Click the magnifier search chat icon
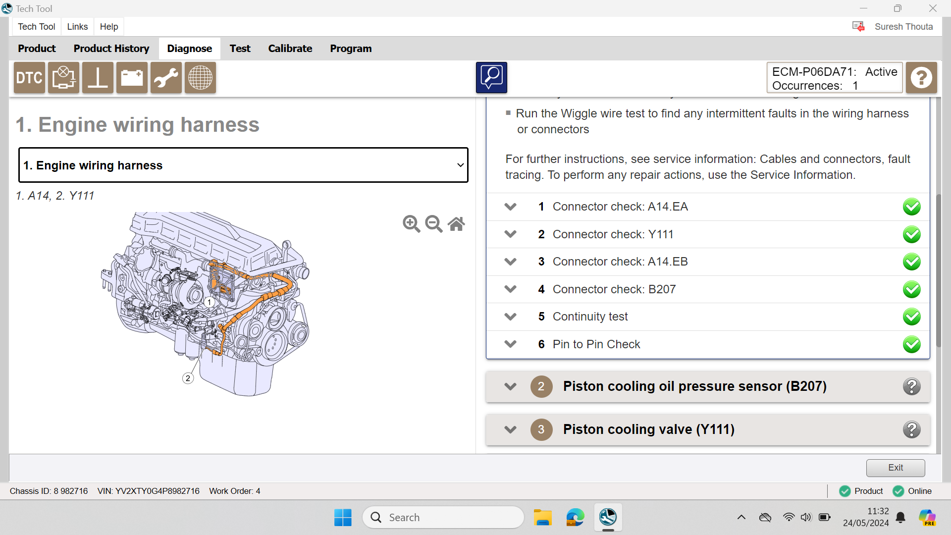 (x=491, y=78)
